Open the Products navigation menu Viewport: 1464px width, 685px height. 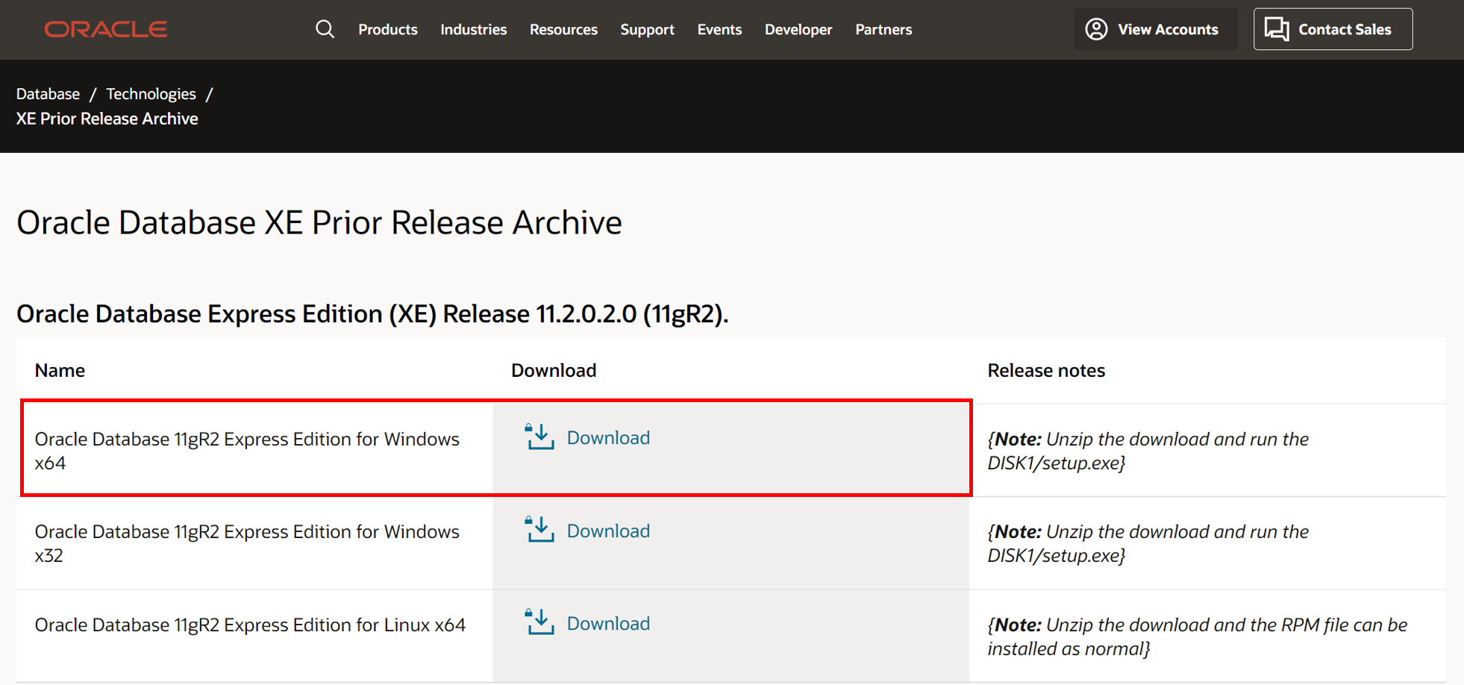(x=387, y=29)
